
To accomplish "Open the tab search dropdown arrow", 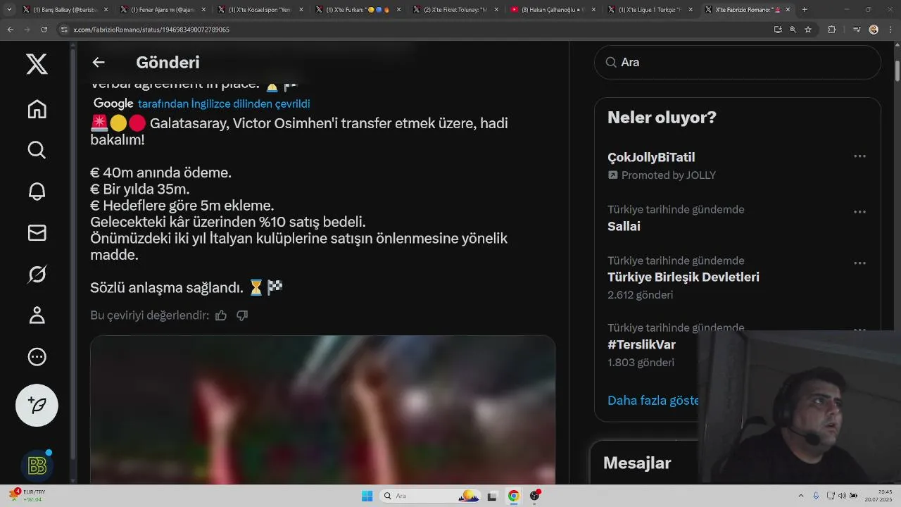I will 9,10.
